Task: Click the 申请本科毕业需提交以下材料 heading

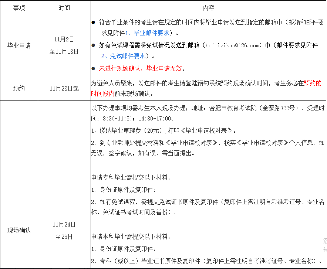Action: click(x=131, y=236)
